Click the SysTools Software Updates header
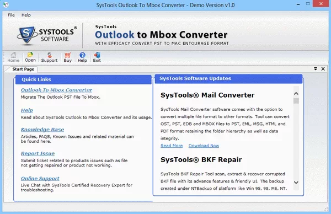 [228, 78]
